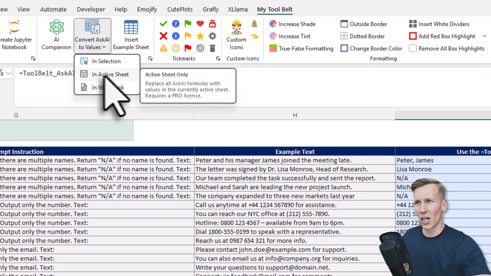Insert the red X tickmark icon
This screenshot has height=276, width=491.
click(x=163, y=36)
